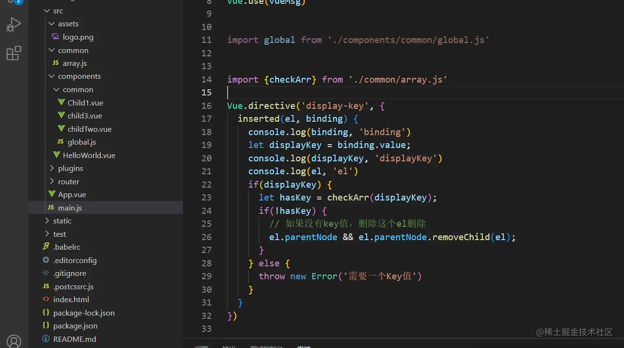
Task: Expand the static folder
Action: 46,221
